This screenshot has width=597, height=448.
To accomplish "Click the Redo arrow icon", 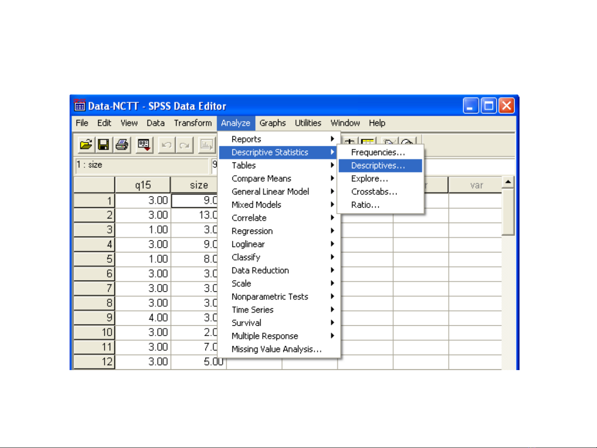I will pos(184,145).
